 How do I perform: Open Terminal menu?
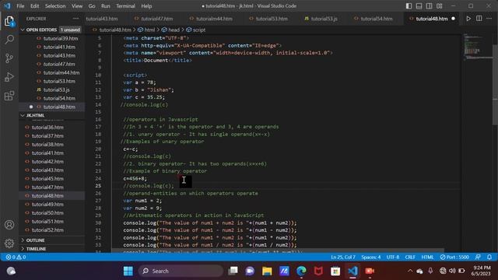click(x=125, y=6)
